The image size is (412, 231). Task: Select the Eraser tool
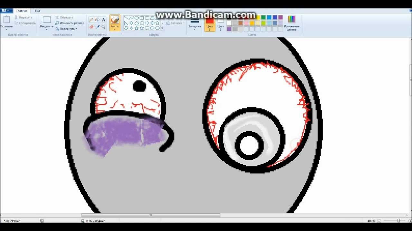tap(91, 27)
